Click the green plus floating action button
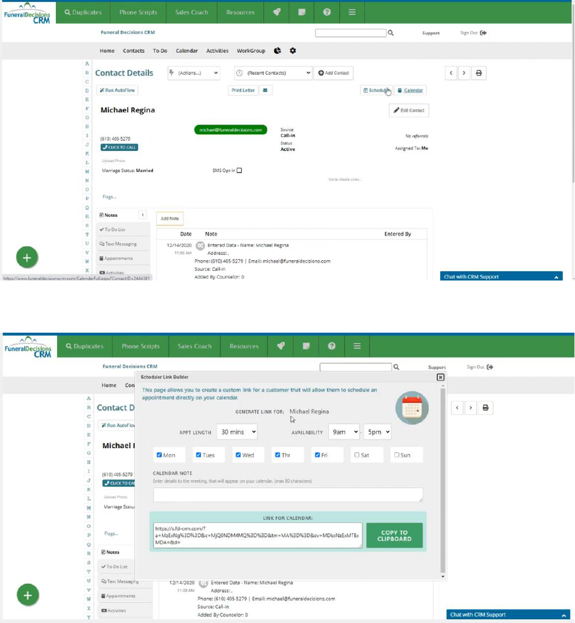575x623 pixels. 27,257
